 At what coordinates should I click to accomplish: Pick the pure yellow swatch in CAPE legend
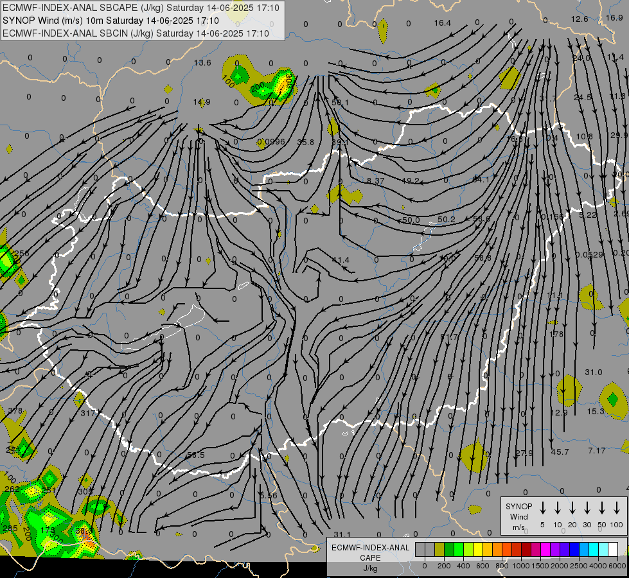[x=478, y=550]
